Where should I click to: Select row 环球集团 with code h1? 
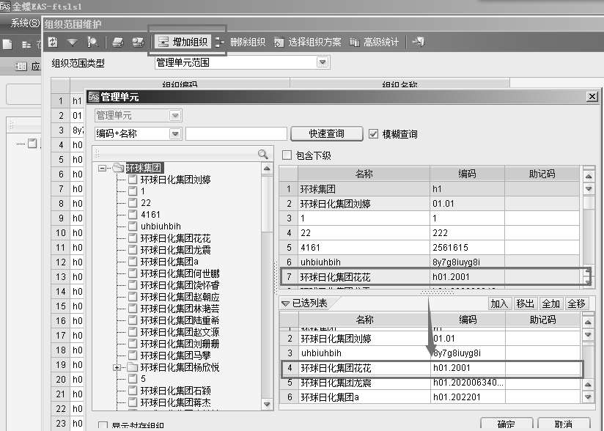pos(430,189)
